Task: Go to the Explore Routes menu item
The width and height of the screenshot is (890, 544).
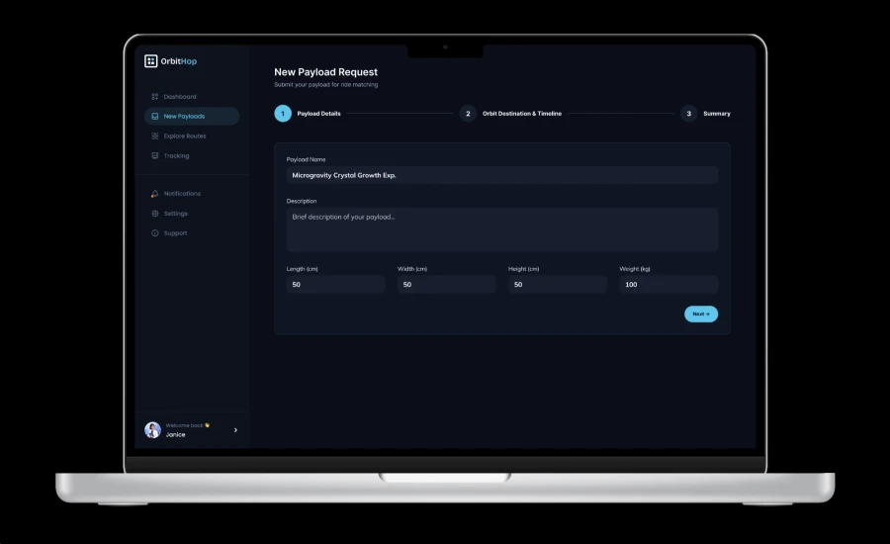Action: tap(192, 136)
